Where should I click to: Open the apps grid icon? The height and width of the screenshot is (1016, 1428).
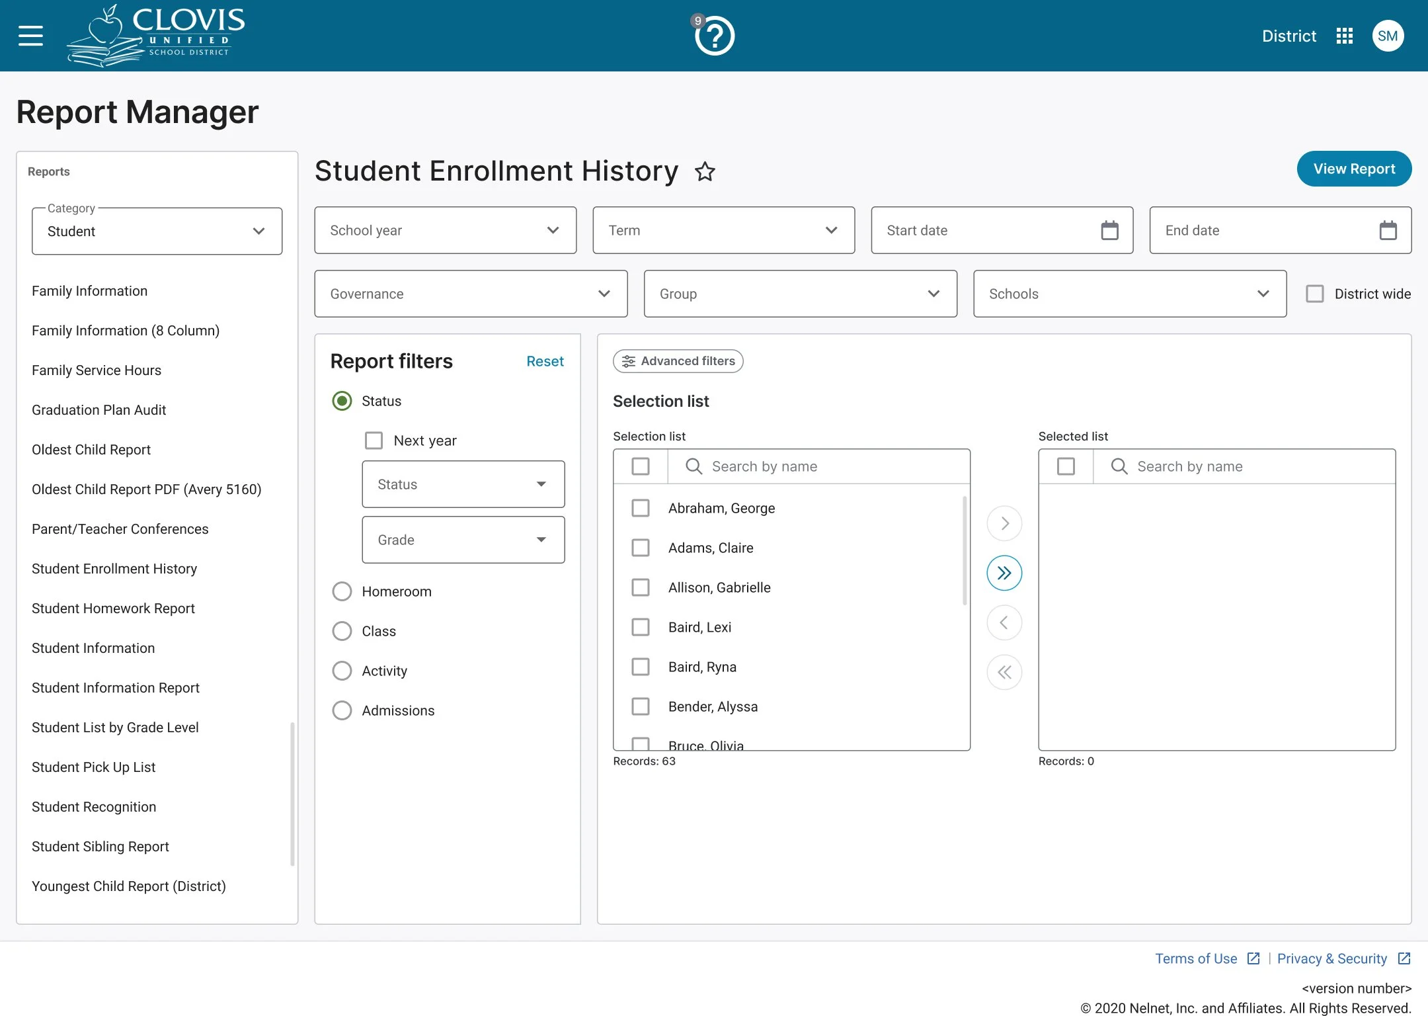click(x=1344, y=36)
